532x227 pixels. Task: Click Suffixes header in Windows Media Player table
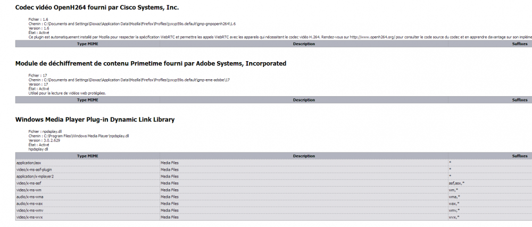[x=519, y=156]
